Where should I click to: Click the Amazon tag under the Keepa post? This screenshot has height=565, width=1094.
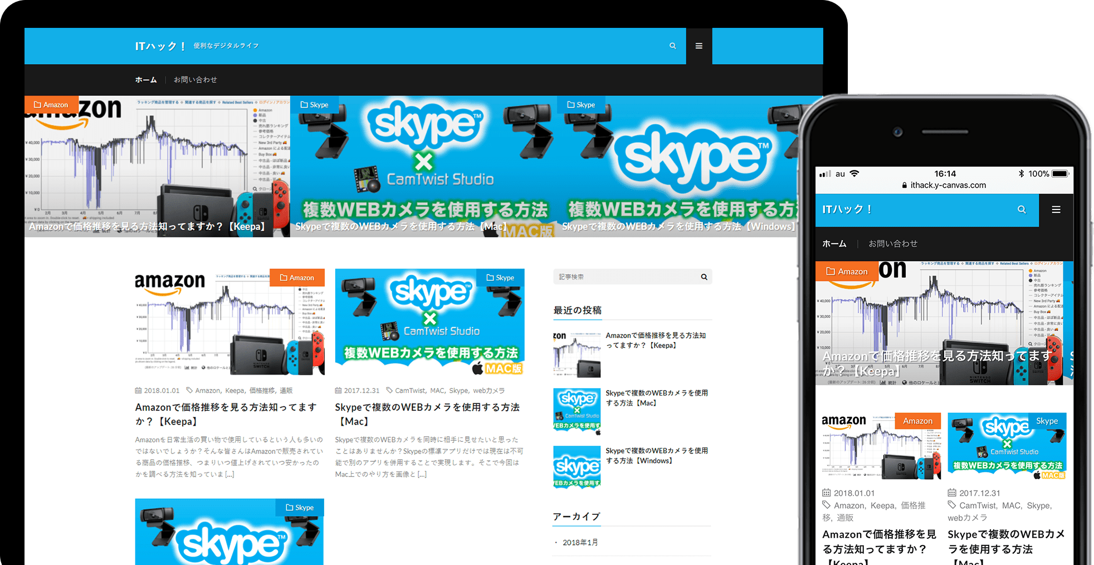[x=207, y=390]
